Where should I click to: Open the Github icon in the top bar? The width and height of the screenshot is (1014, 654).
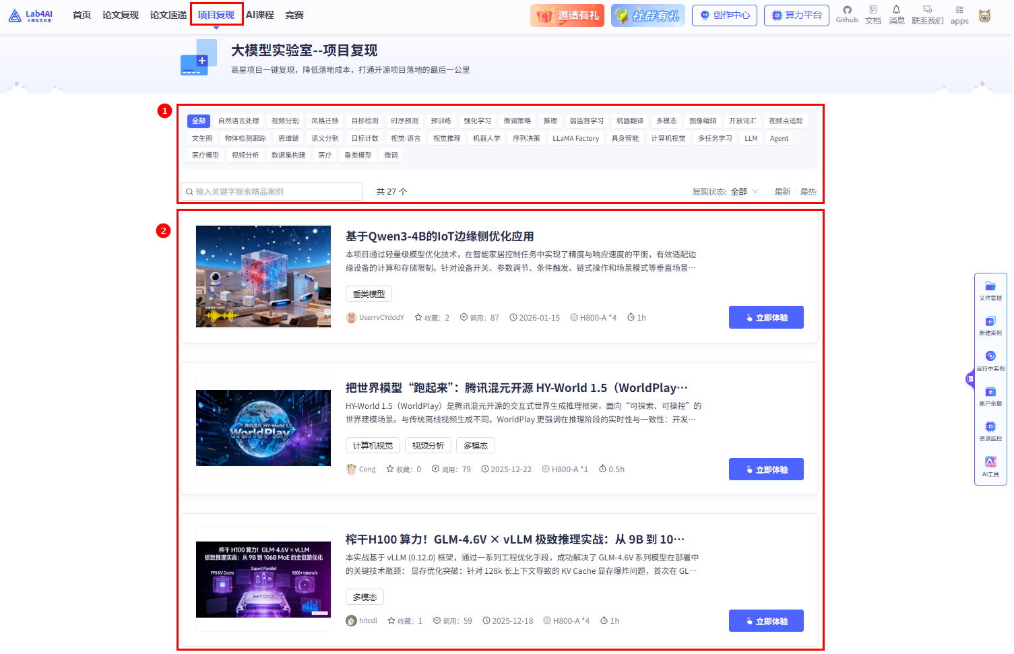tap(846, 15)
